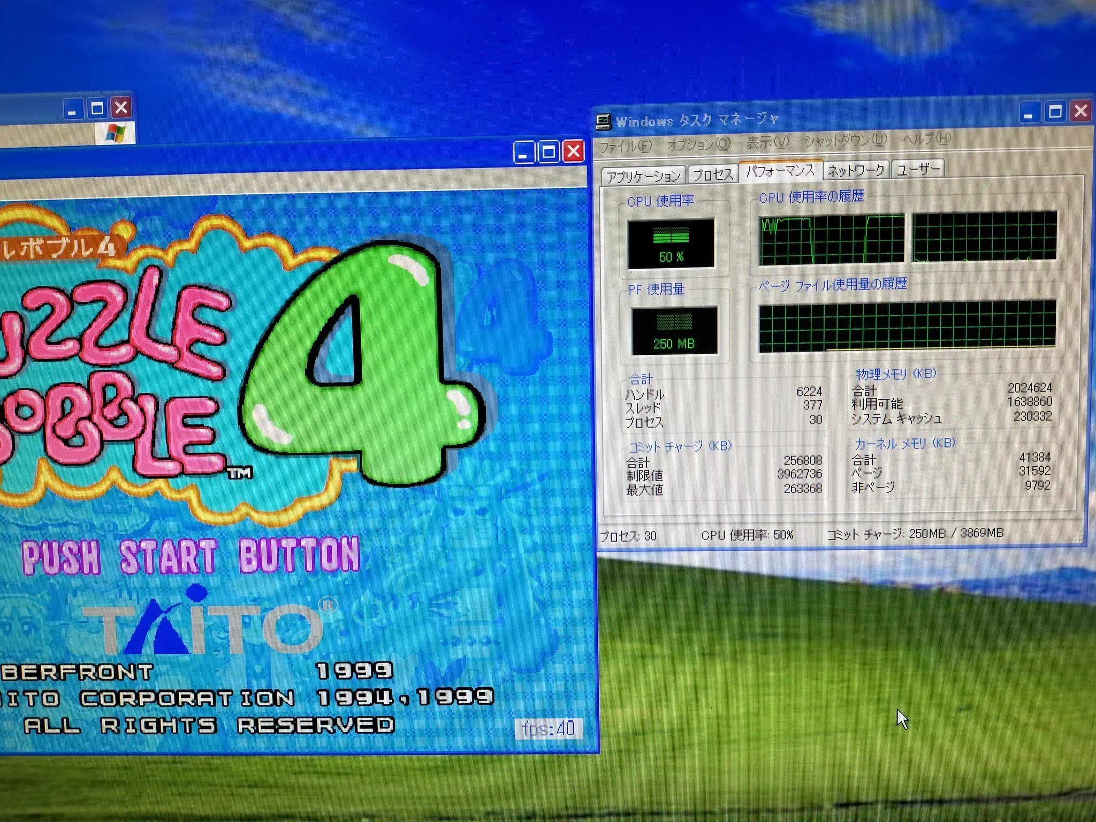Click the 制限値 value 3962736
Viewport: 1096px width, 822px height.
coord(800,474)
